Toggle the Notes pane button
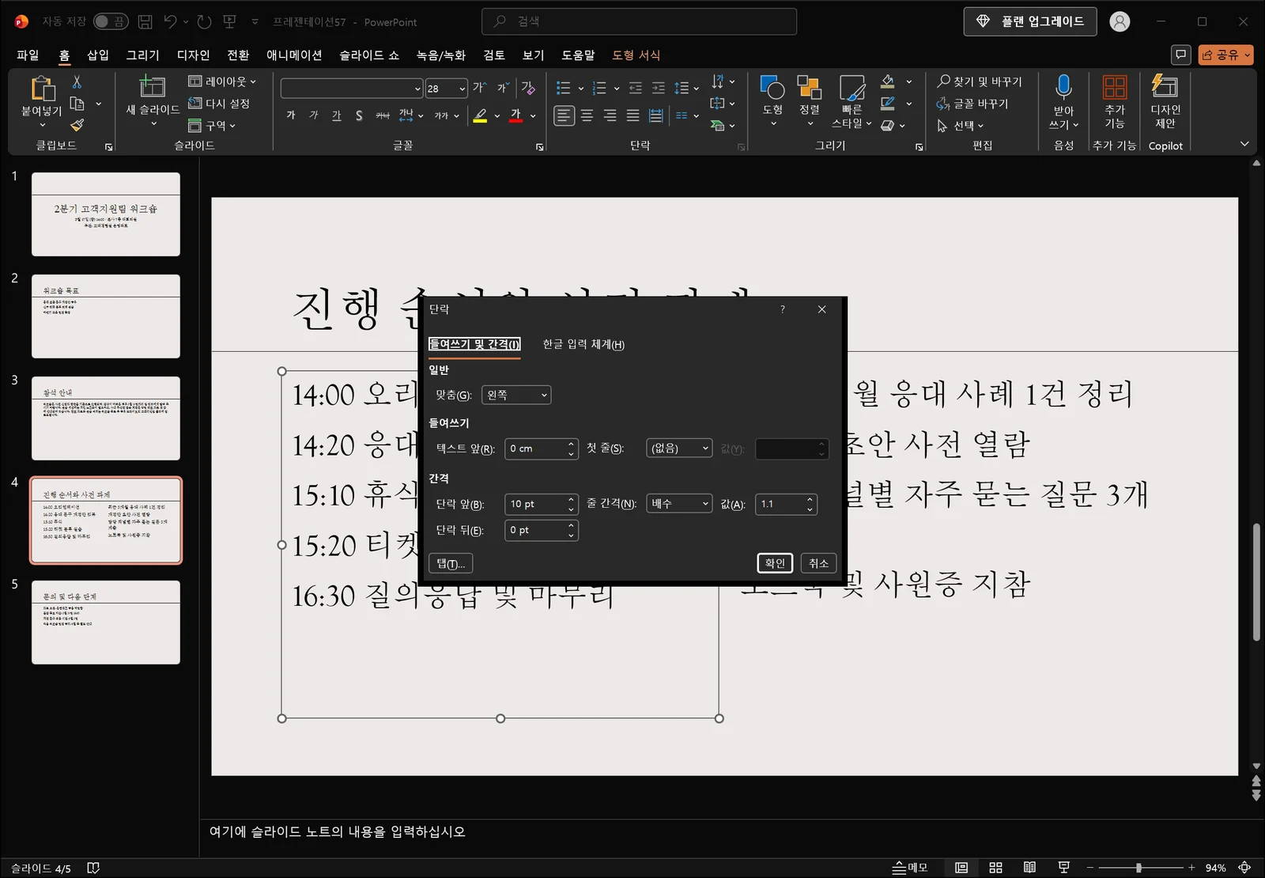 pos(910,868)
